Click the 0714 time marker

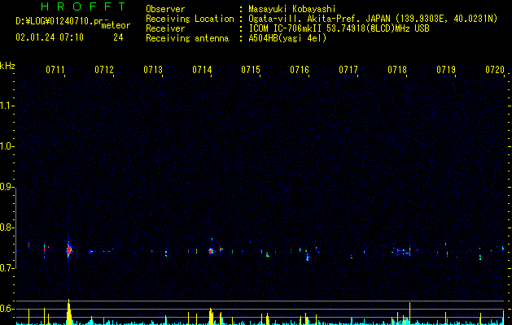pos(202,70)
